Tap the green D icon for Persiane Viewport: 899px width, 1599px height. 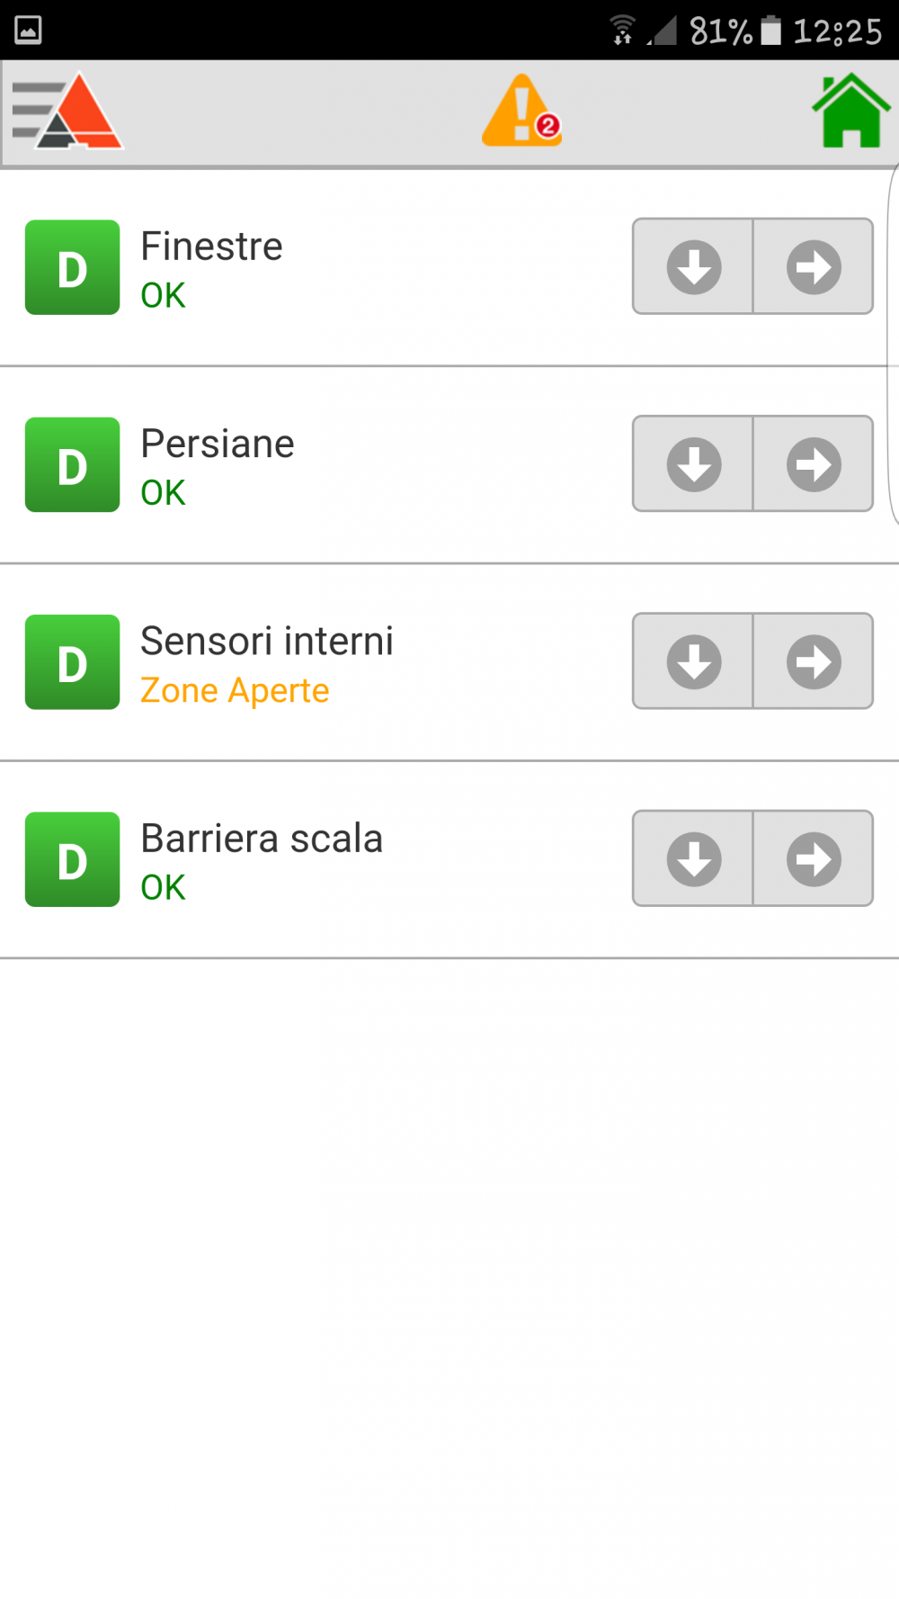point(72,464)
